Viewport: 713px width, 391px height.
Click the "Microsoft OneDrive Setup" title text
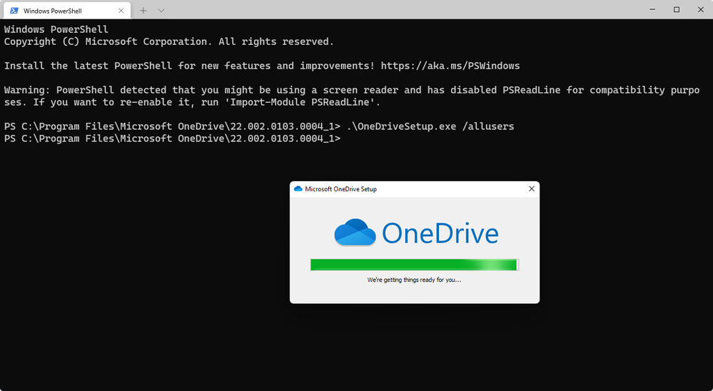(x=340, y=188)
